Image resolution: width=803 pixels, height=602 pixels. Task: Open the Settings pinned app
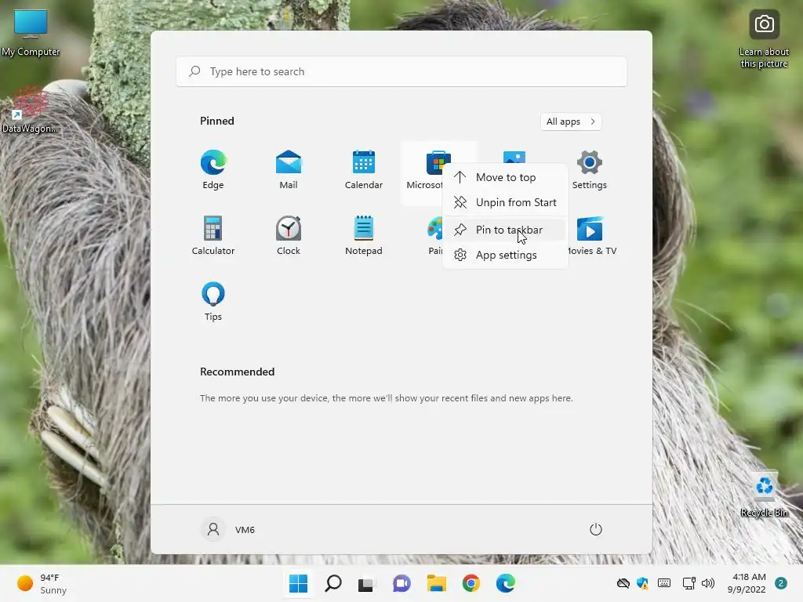pos(590,170)
